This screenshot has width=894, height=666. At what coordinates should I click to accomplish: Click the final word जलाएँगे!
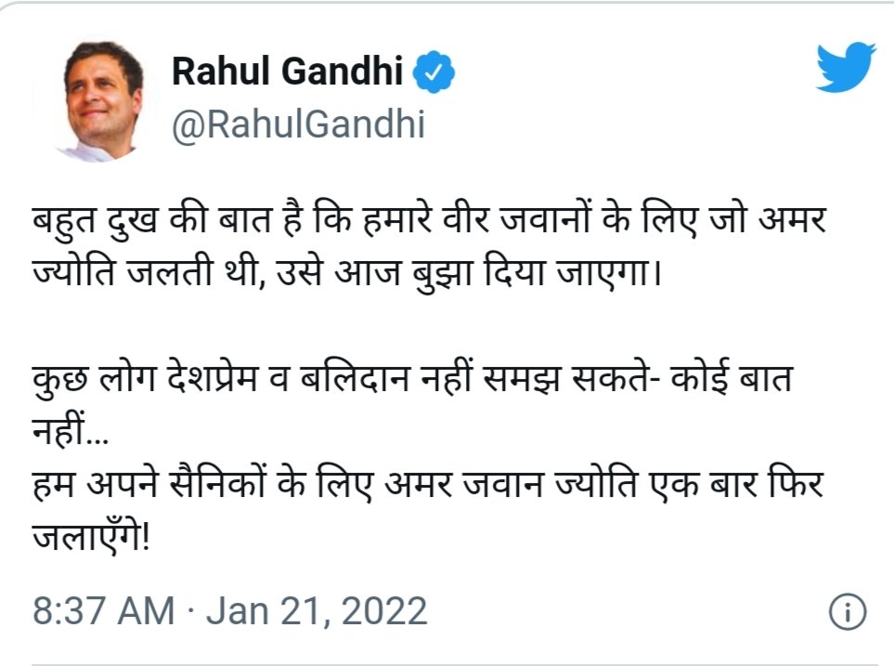tap(91, 538)
